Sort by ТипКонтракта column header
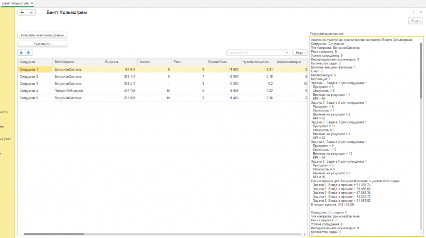This screenshot has height=238, width=426. pyautogui.click(x=78, y=62)
